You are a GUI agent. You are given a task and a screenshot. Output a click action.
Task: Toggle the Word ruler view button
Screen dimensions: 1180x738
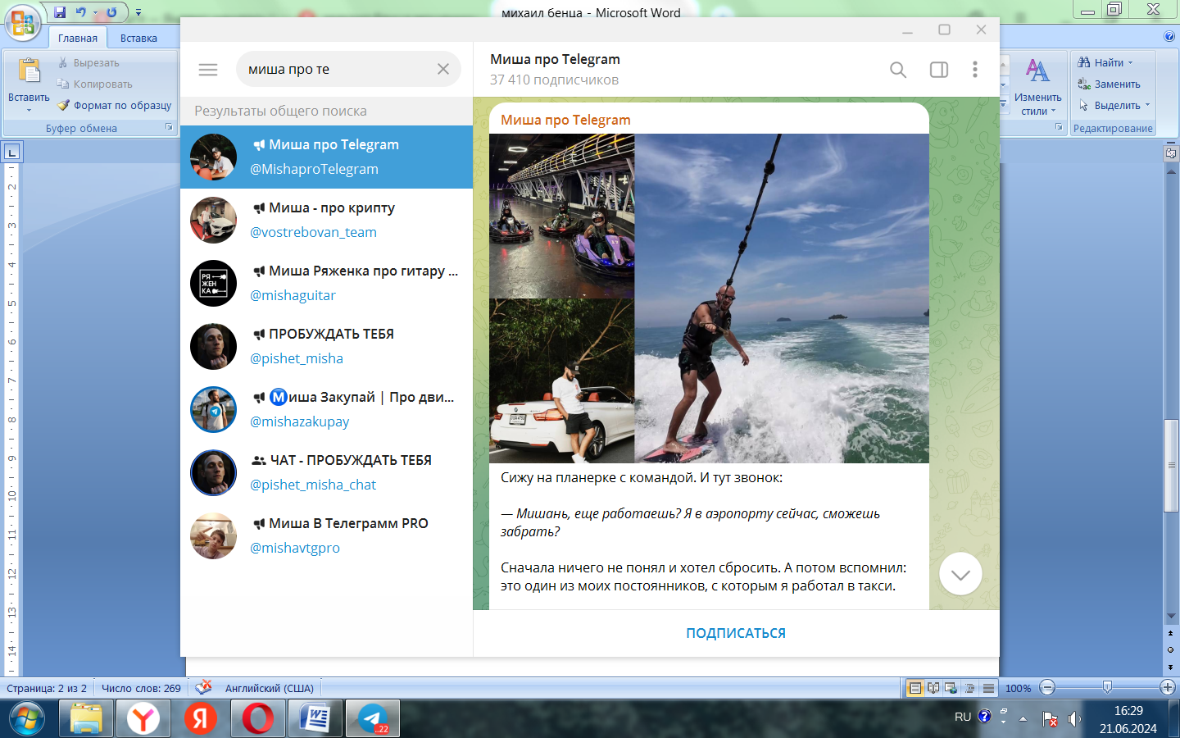click(x=1171, y=153)
